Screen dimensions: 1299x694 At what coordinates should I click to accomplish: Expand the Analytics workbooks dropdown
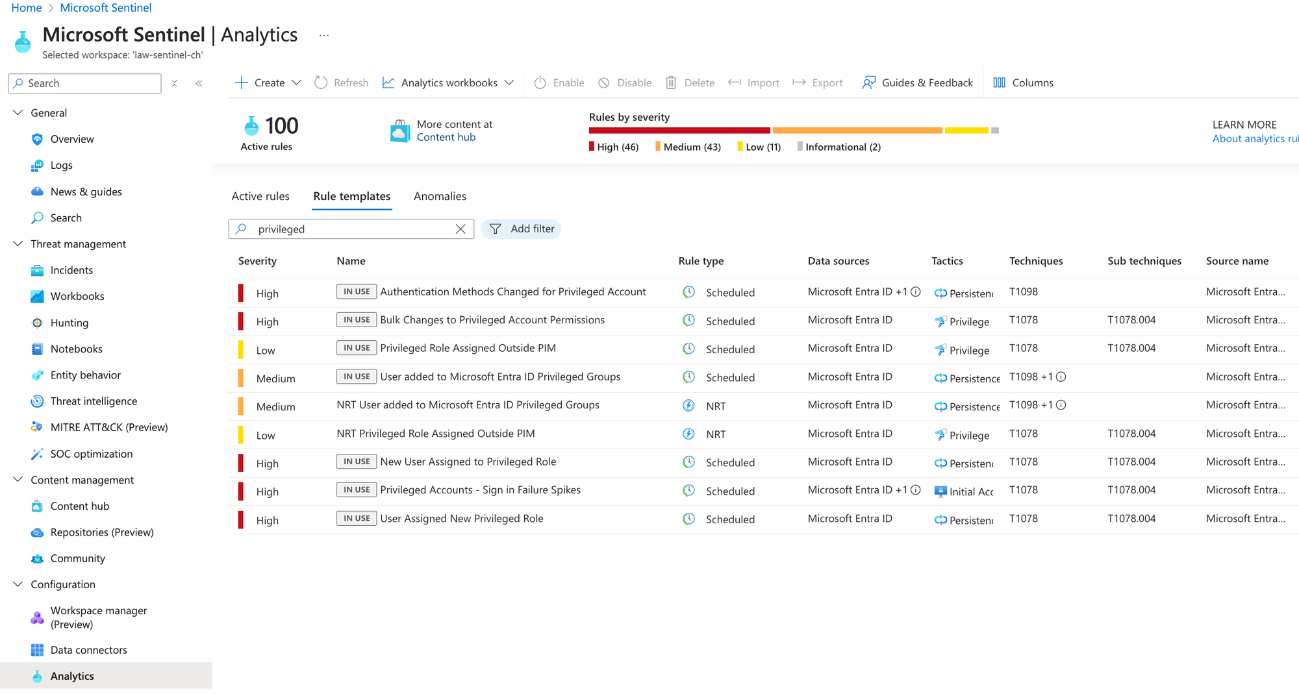(x=509, y=82)
